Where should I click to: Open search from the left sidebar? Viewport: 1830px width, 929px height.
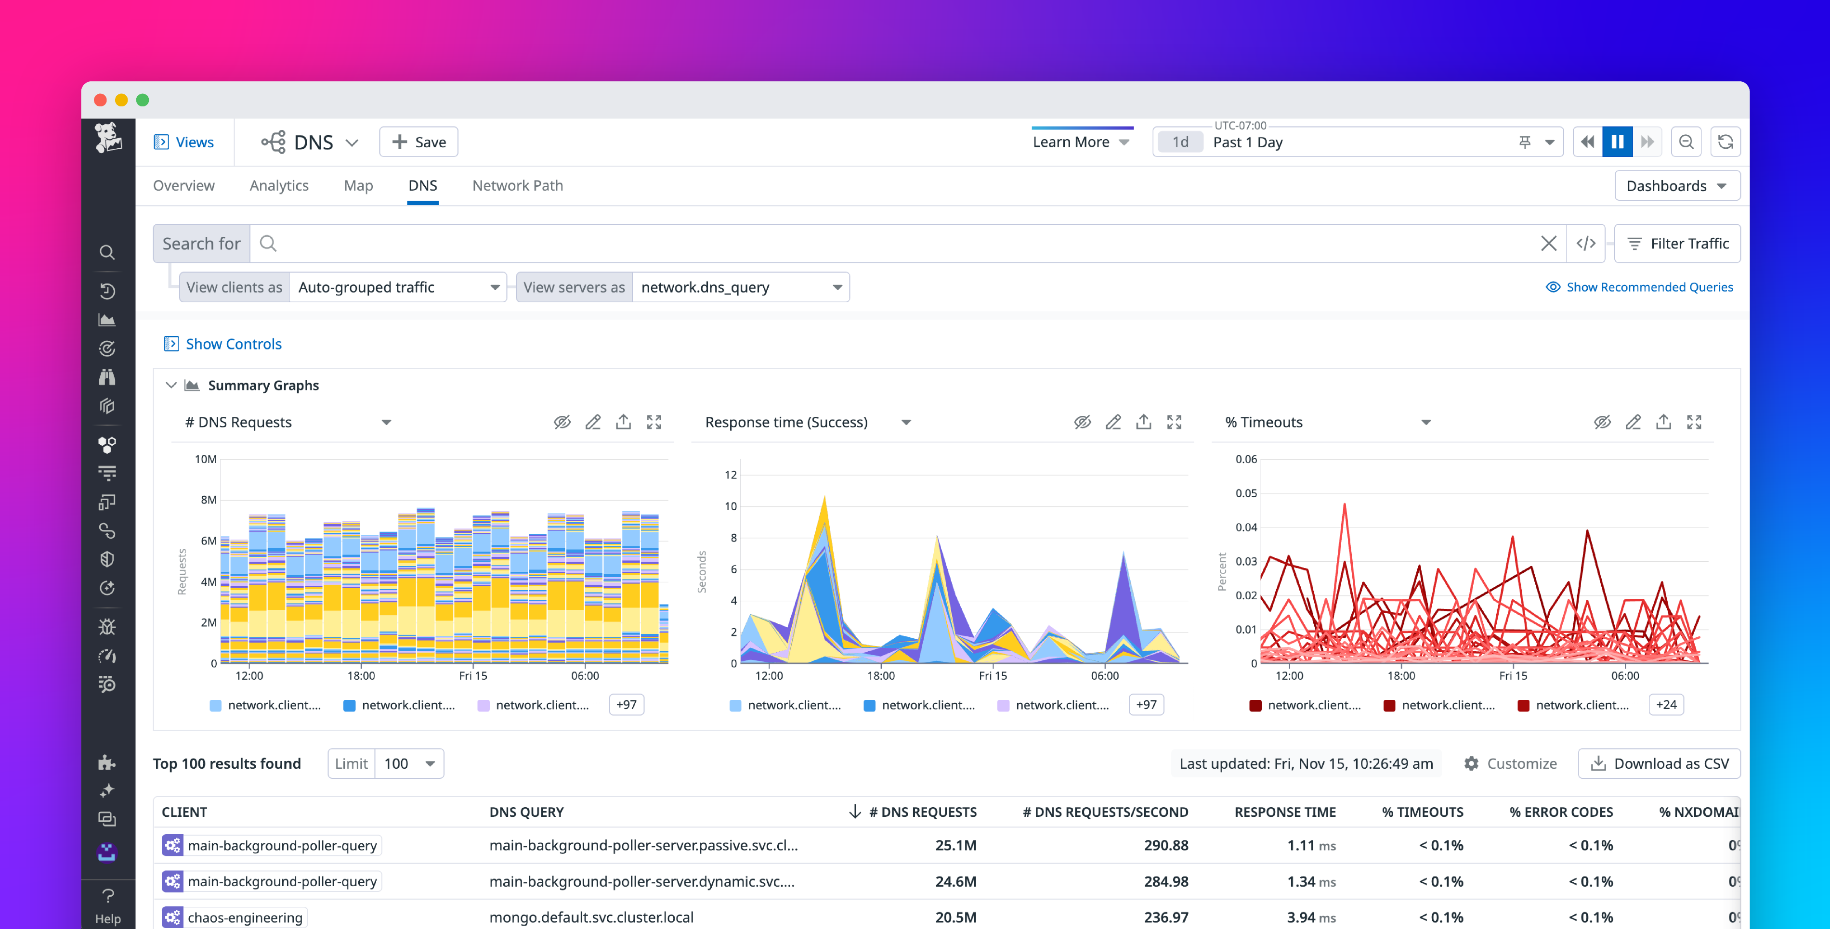(x=108, y=252)
